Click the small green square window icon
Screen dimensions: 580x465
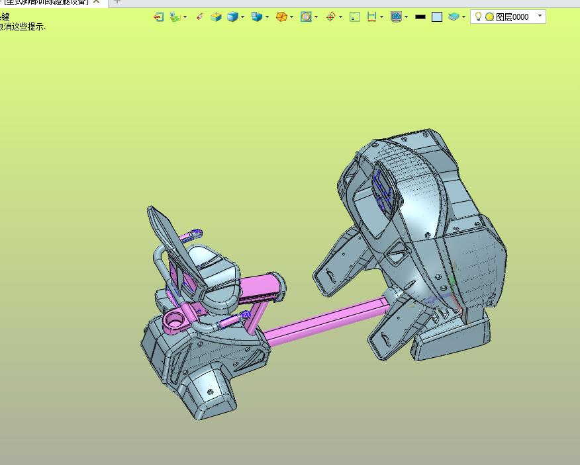355,17
